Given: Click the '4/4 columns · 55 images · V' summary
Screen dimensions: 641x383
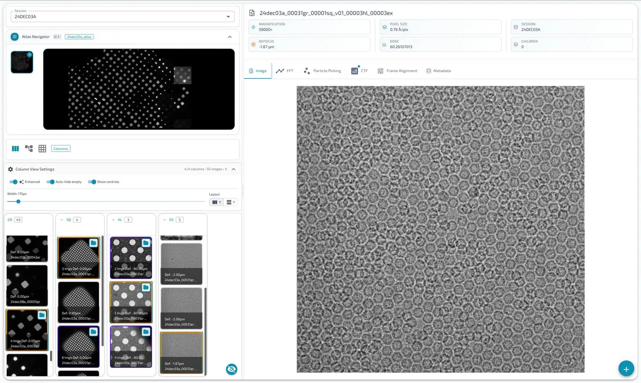Looking at the screenshot, I should coord(205,169).
